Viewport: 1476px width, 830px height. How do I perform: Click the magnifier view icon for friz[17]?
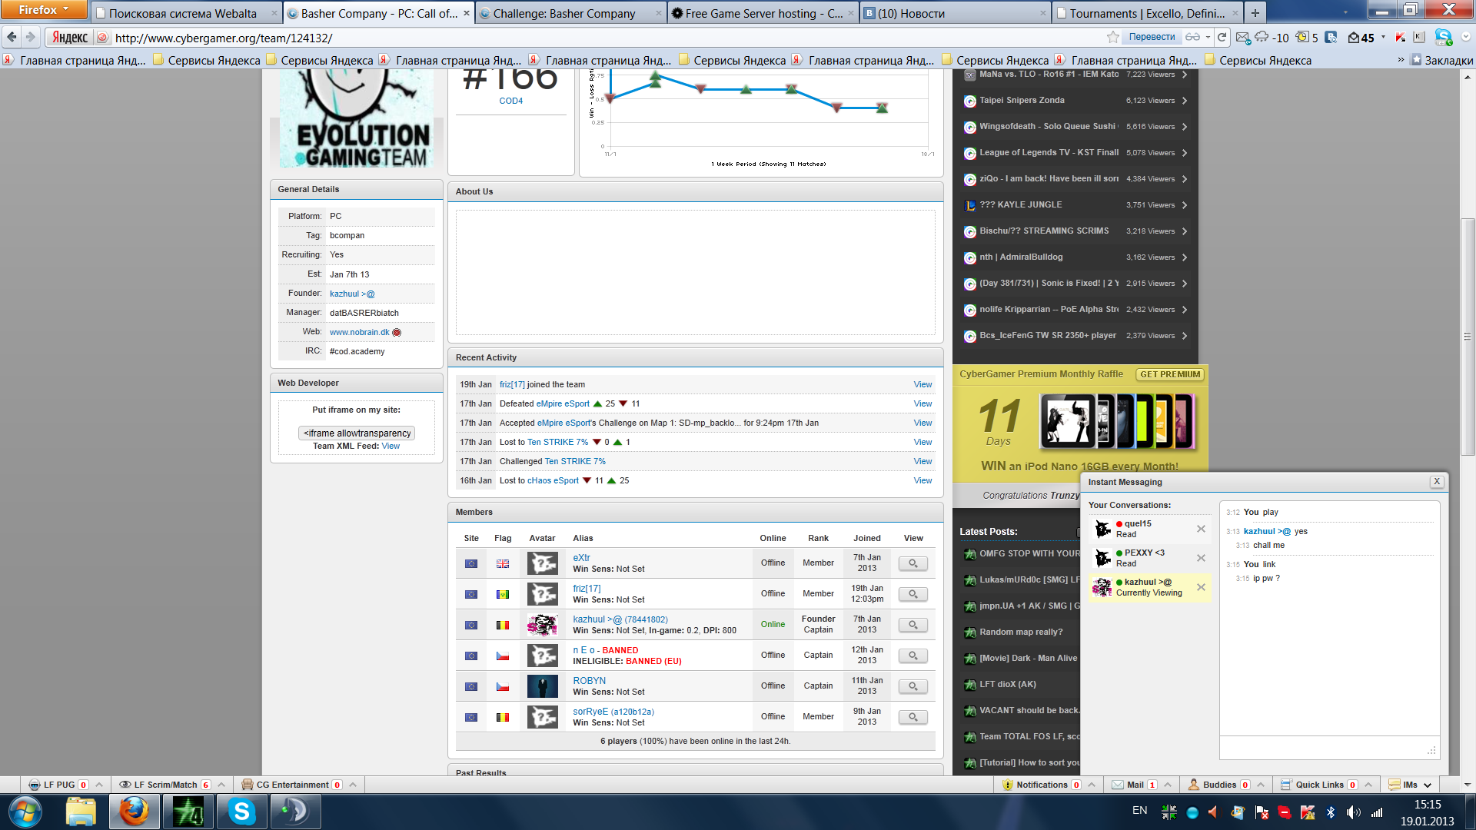click(913, 594)
